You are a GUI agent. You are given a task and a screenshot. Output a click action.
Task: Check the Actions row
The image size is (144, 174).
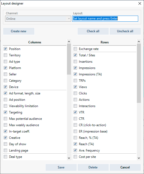tap(75, 99)
